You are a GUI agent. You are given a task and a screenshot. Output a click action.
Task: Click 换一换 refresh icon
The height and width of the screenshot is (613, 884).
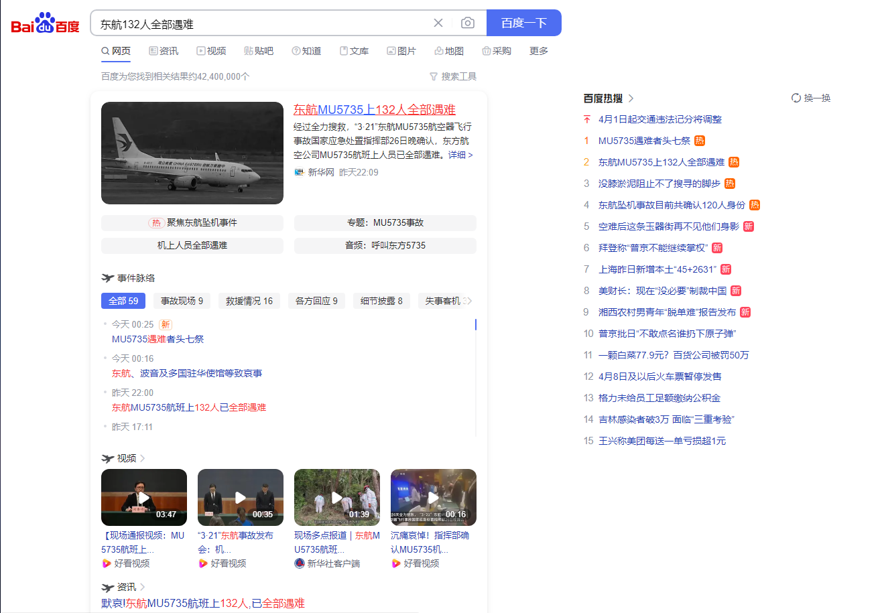(x=796, y=98)
